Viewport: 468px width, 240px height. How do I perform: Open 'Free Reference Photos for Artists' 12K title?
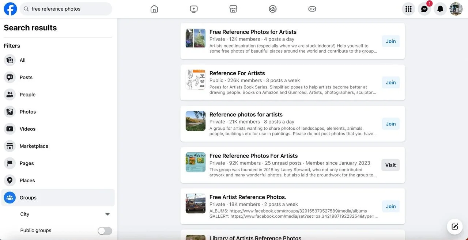point(253,32)
